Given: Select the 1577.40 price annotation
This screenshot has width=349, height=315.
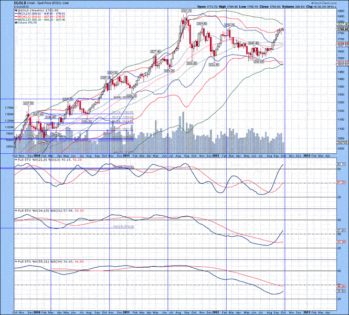Looking at the screenshot, I should pyautogui.click(x=155, y=51).
